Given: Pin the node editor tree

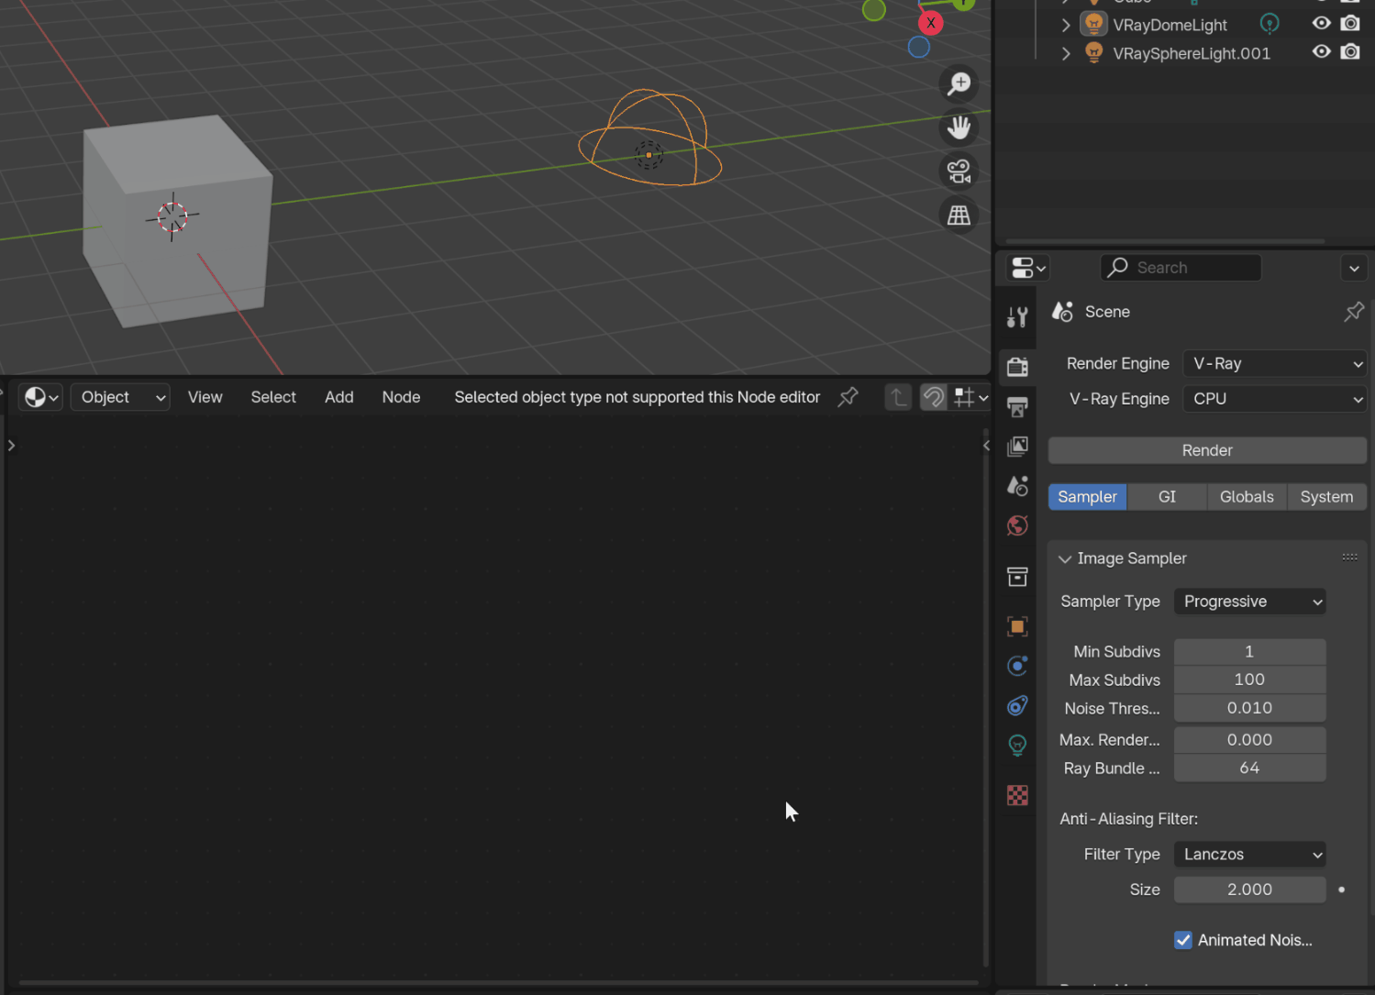Looking at the screenshot, I should 848,397.
